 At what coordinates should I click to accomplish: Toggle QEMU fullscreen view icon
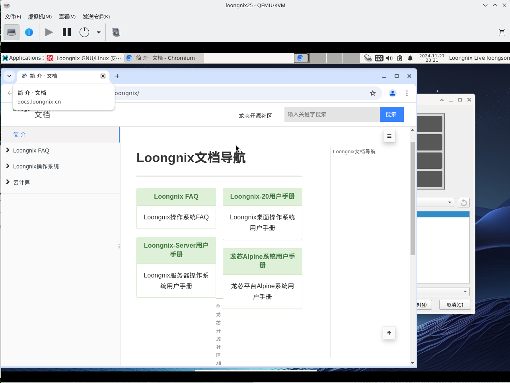pos(502,32)
